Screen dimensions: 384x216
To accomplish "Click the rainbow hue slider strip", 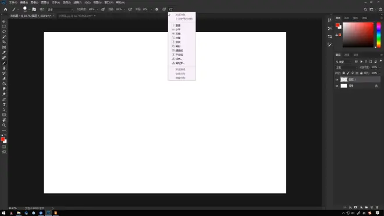I will point(379,35).
